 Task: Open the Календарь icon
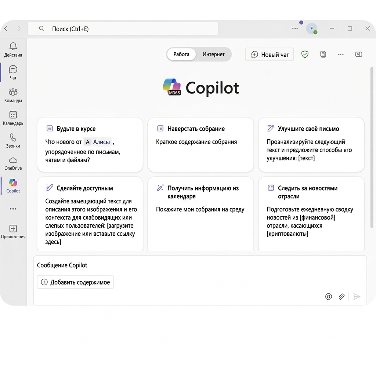pyautogui.click(x=13, y=118)
